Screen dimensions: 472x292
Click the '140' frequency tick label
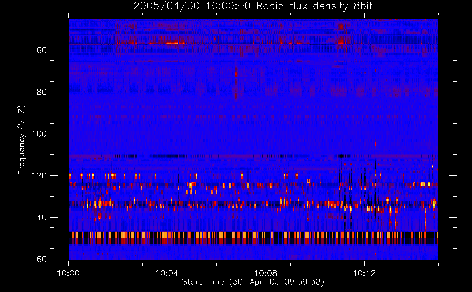[x=39, y=217]
